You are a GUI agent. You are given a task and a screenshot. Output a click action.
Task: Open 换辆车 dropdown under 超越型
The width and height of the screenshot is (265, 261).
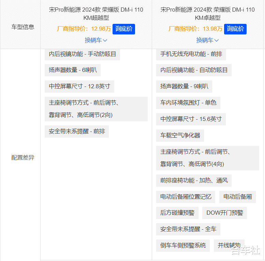[96, 40]
